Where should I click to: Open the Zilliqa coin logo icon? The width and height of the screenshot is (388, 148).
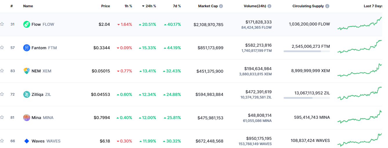27,94
